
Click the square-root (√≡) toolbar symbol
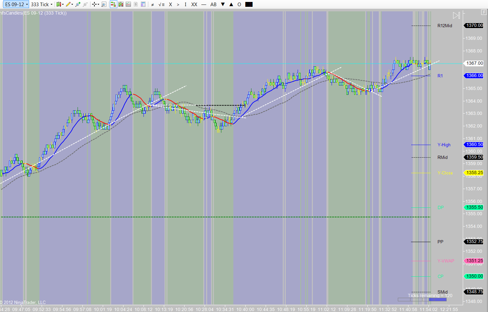(162, 5)
